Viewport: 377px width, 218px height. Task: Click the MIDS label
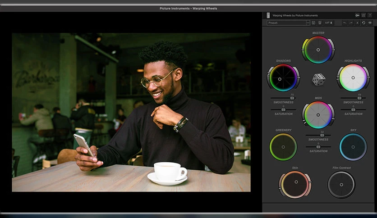coord(318,98)
